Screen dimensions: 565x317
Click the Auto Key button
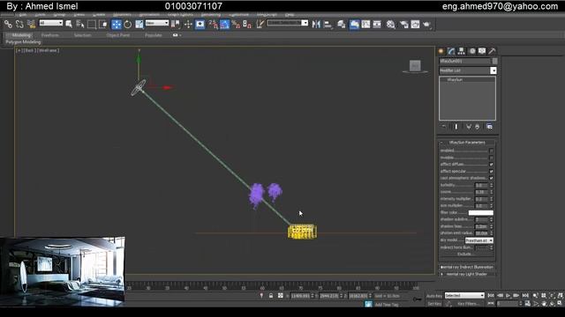pos(433,296)
